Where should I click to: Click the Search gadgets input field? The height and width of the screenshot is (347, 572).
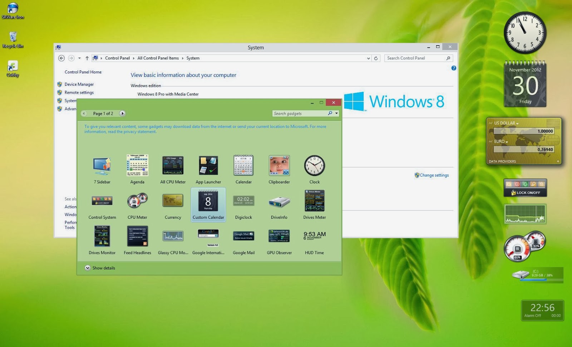pos(300,113)
